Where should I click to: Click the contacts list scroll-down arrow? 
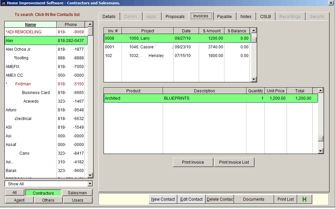click(90, 175)
